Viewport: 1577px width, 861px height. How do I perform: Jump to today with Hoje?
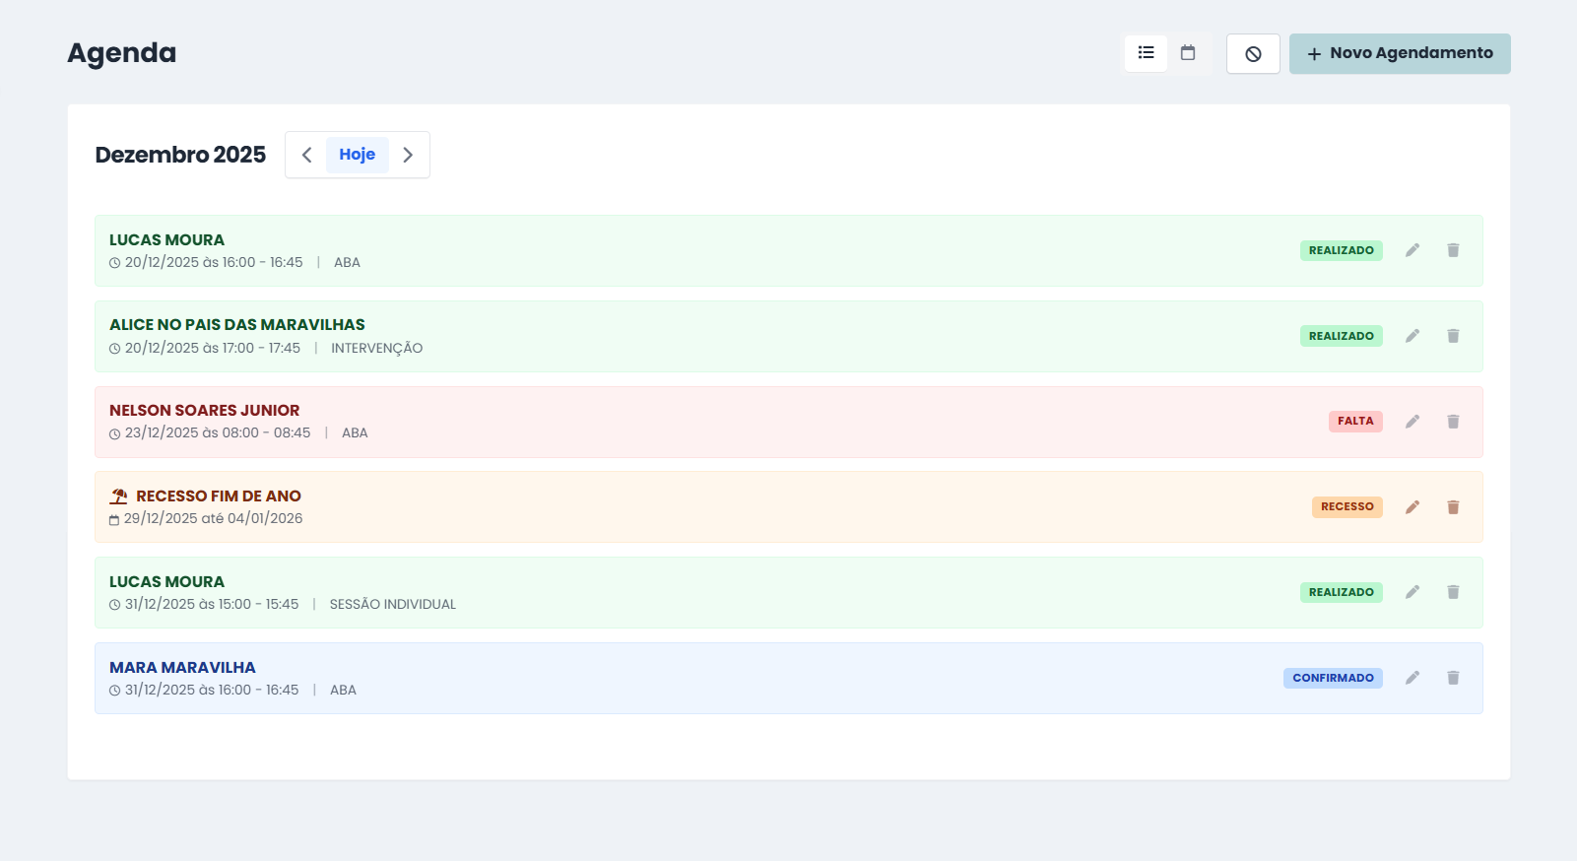coord(357,155)
